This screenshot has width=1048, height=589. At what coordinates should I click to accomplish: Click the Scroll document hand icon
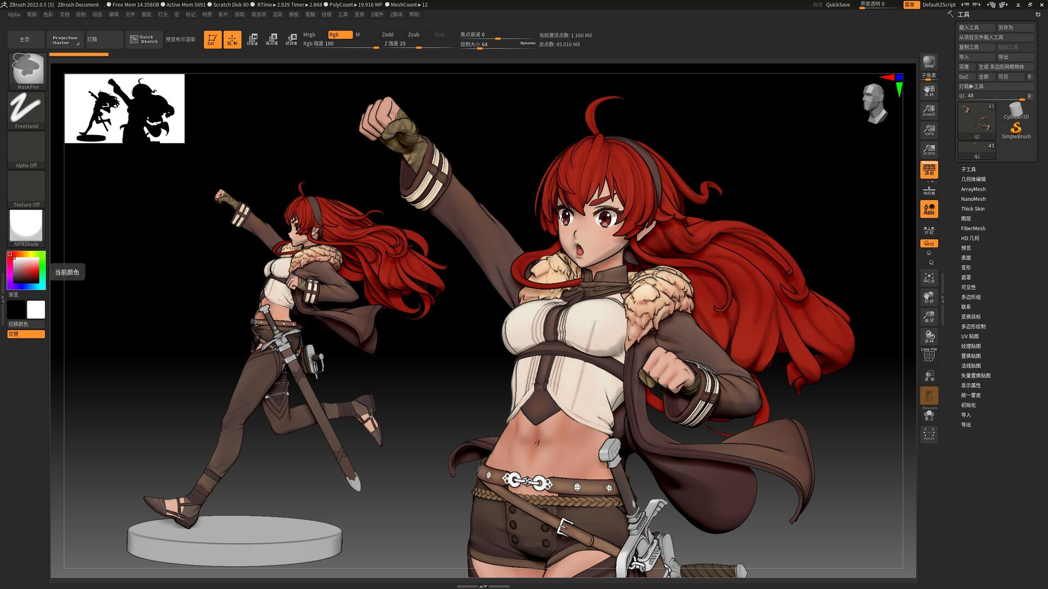(929, 91)
